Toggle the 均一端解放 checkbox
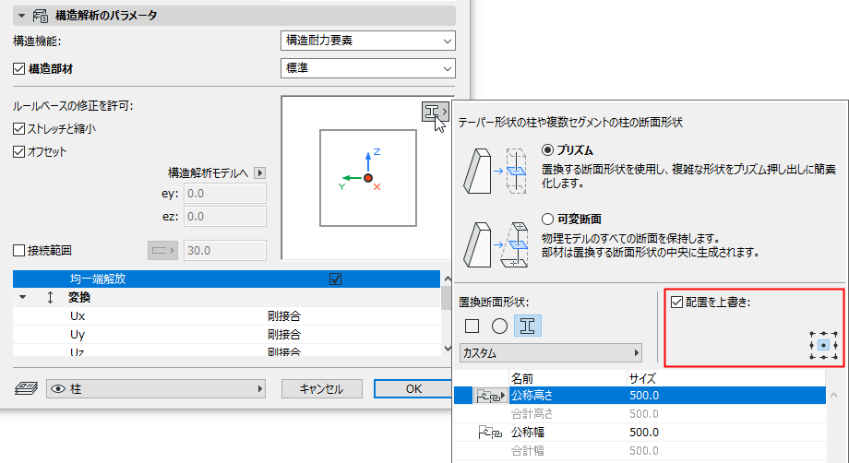 pyautogui.click(x=336, y=279)
